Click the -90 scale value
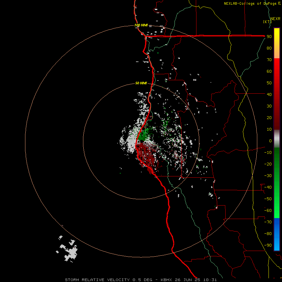Viewport: 282px width, 282px height. [x=268, y=245]
